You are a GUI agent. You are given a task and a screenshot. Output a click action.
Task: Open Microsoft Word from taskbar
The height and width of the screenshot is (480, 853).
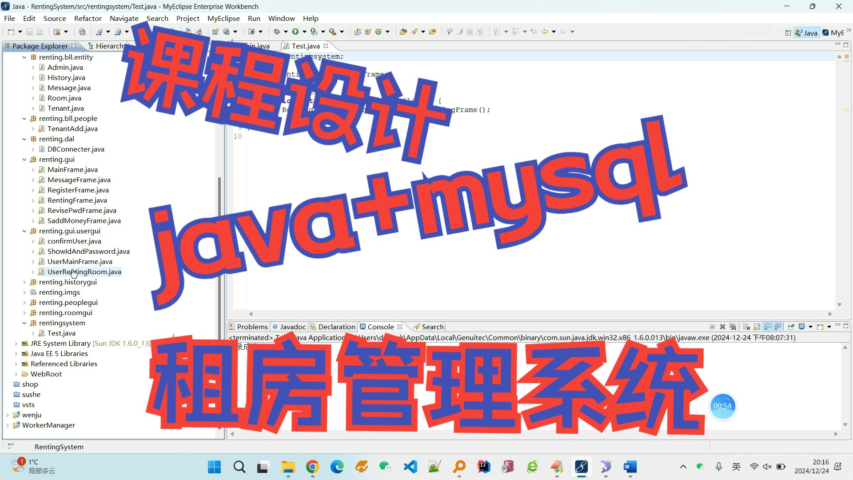(x=630, y=467)
